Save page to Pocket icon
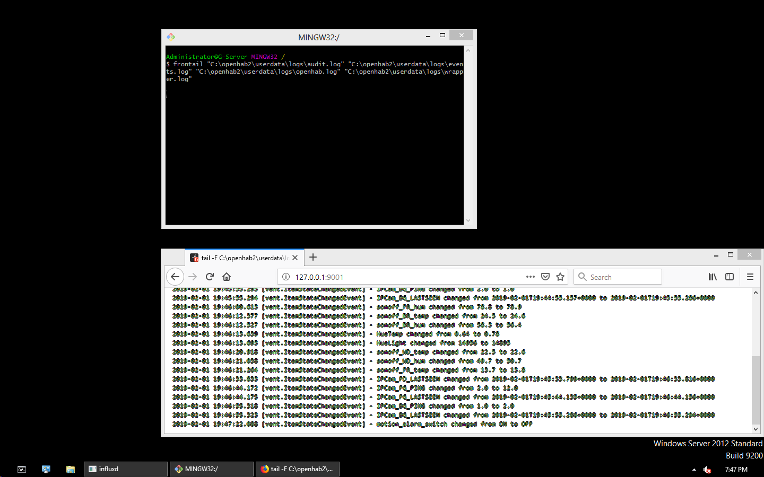Image resolution: width=764 pixels, height=477 pixels. [545, 277]
